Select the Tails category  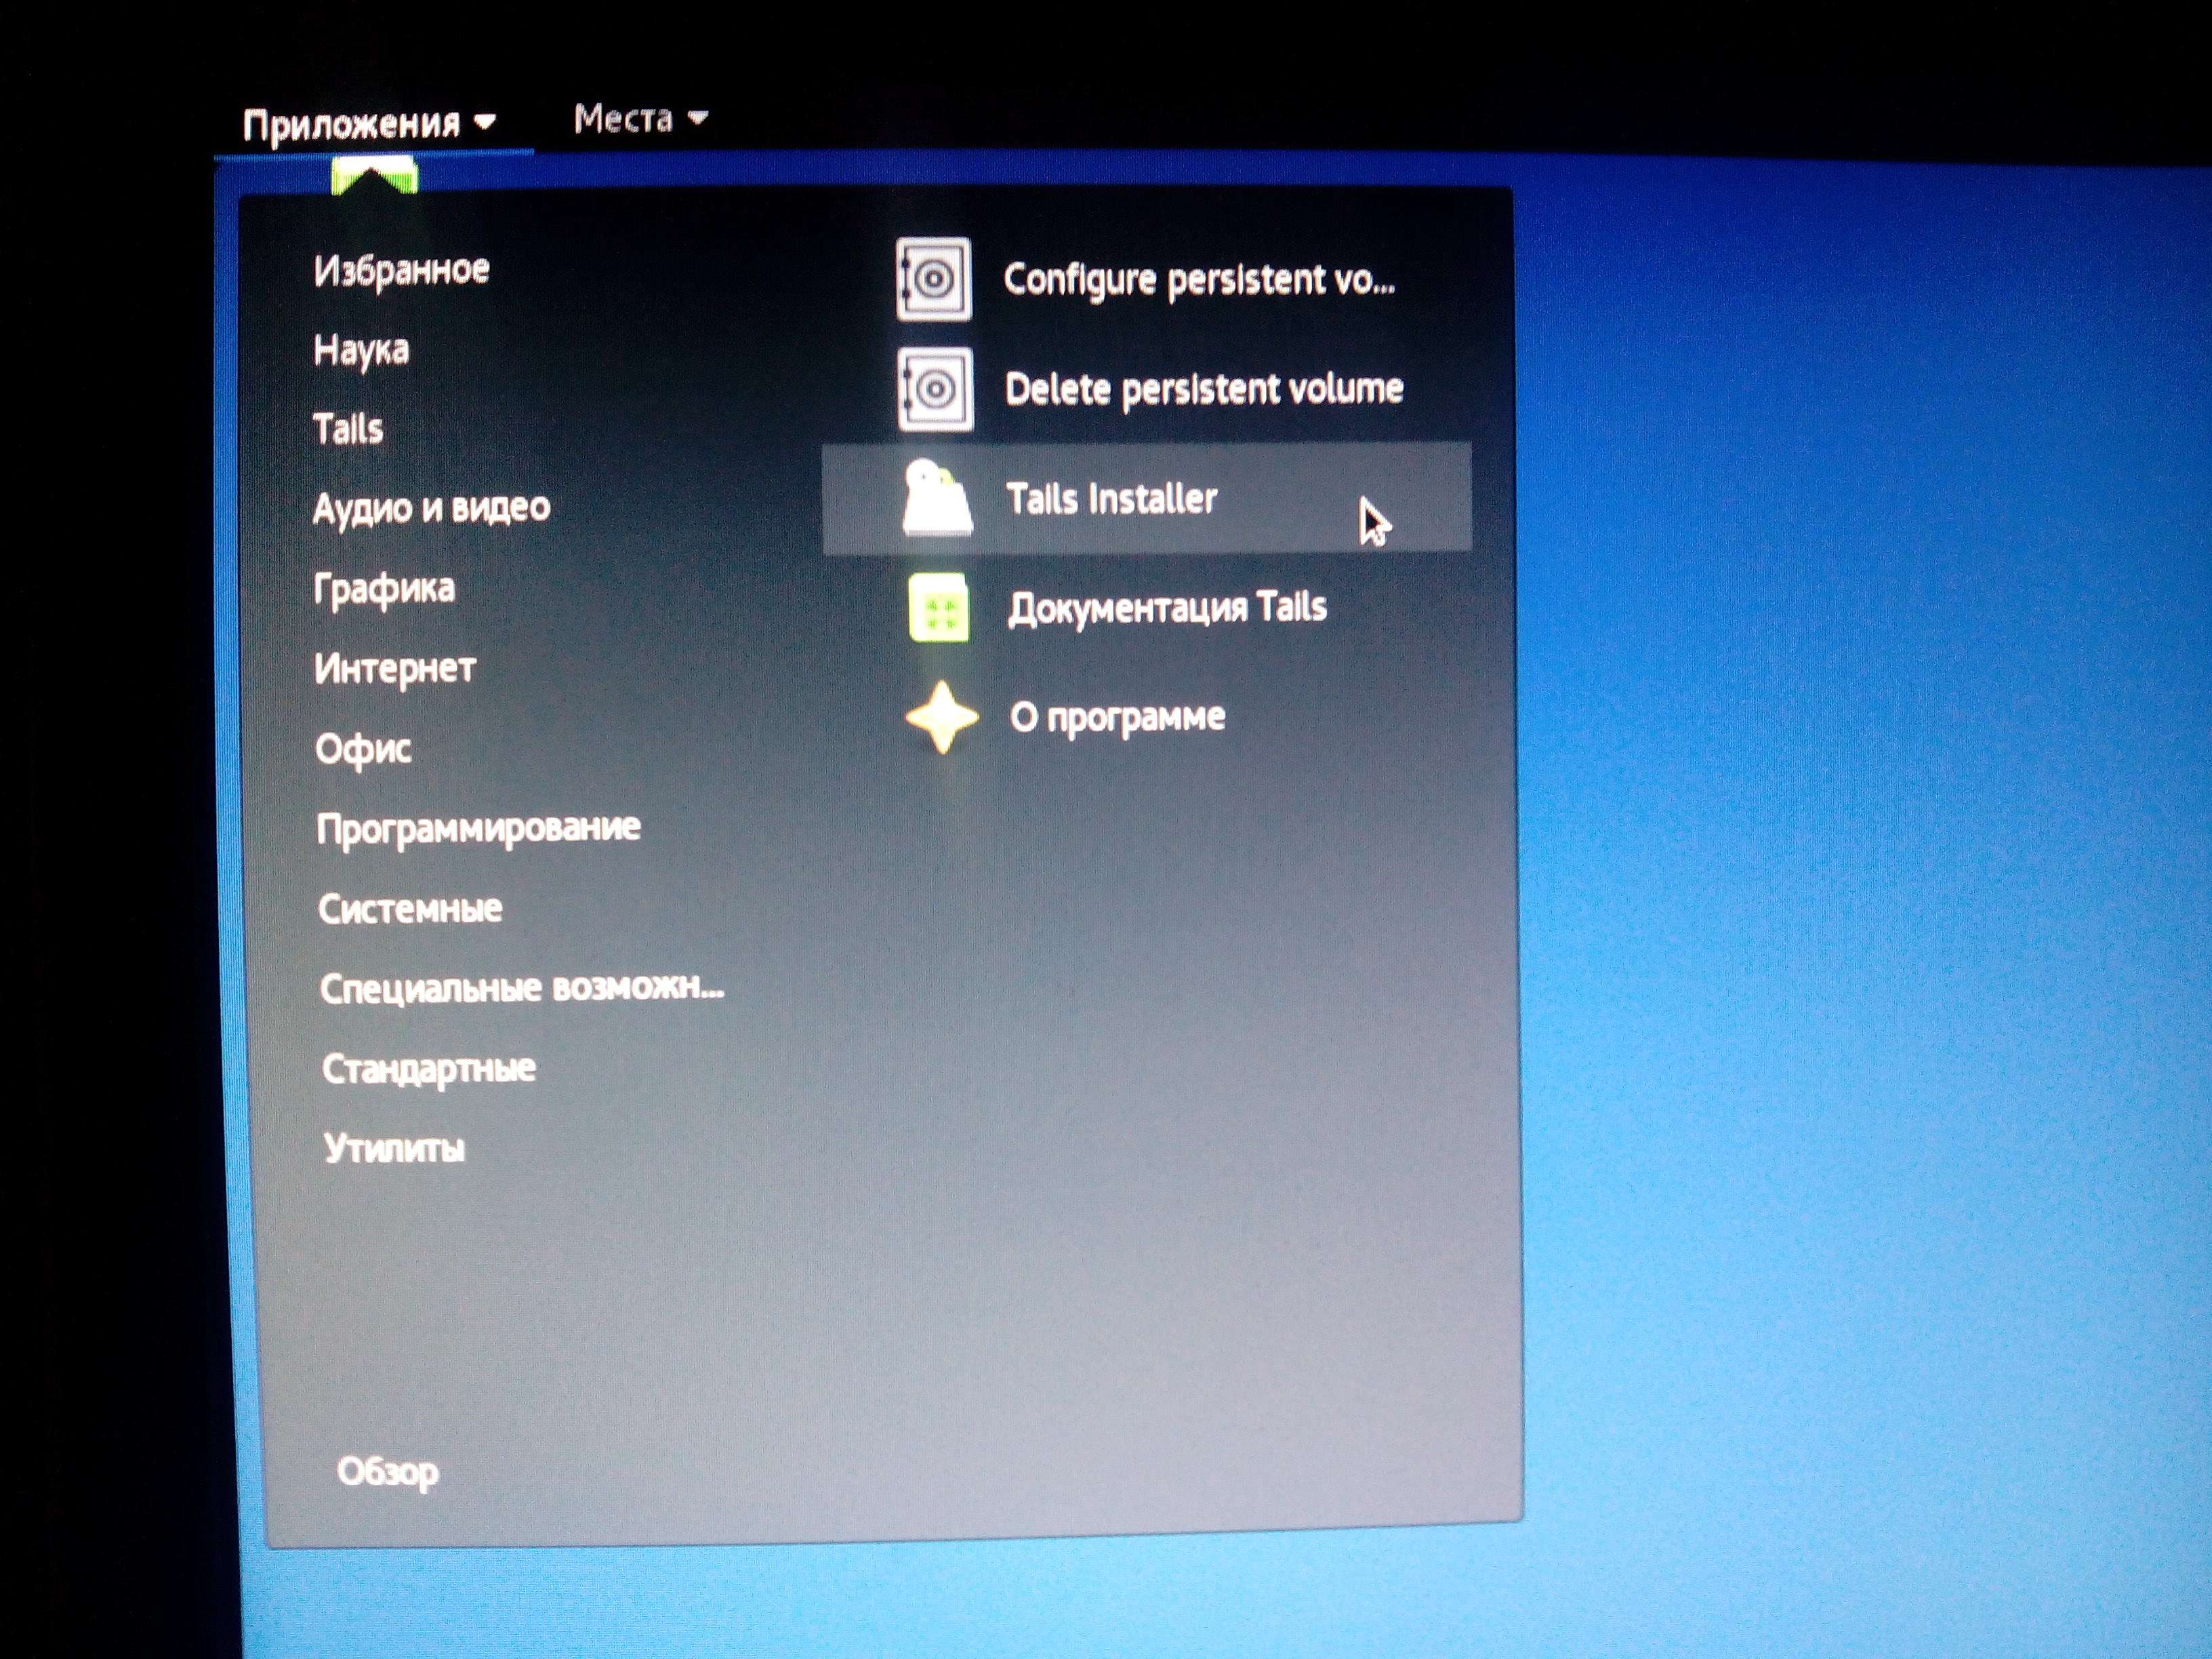point(348,429)
